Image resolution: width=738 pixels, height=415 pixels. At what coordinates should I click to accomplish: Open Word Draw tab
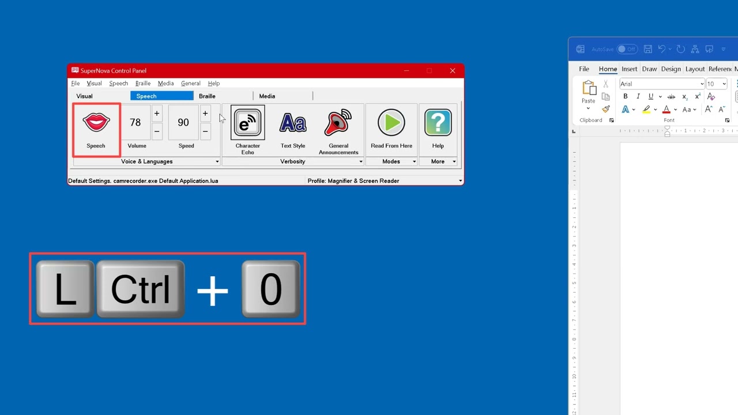pos(650,69)
